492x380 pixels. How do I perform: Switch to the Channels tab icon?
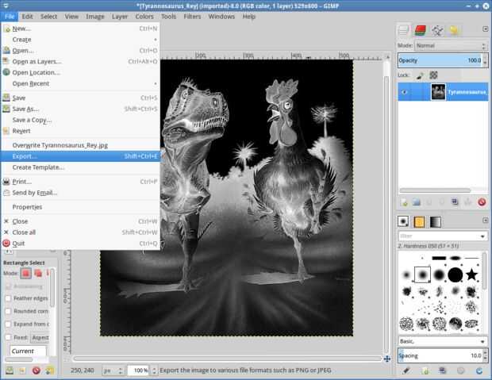tap(421, 30)
